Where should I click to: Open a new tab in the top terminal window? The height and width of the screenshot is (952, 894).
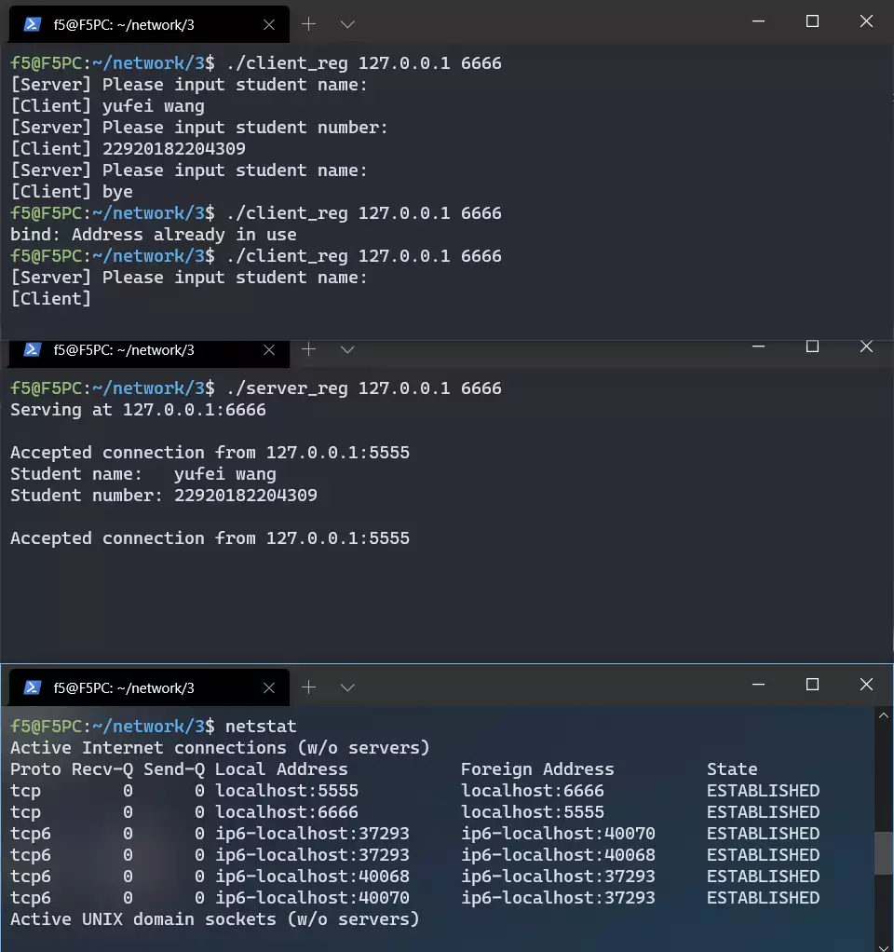point(309,24)
